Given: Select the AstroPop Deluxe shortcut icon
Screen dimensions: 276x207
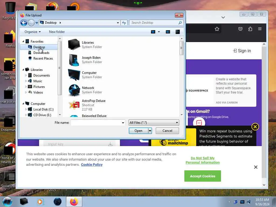Looking at the screenshot, I should (x=74, y=105).
